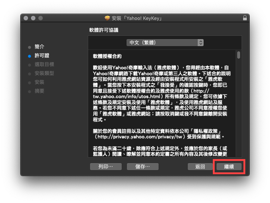The height and width of the screenshot is (203, 270).
Task: Click the privacy.yahoo.com/privacy/tw URL text
Action: (140, 137)
